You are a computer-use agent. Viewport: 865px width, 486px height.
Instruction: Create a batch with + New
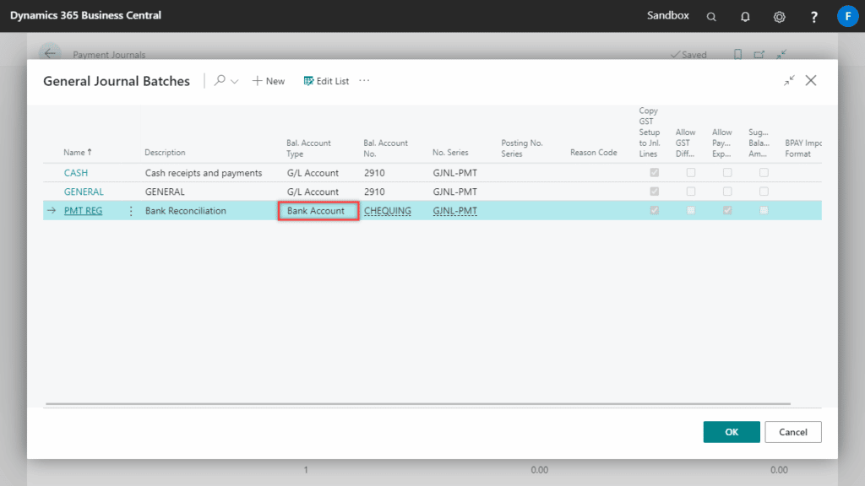[268, 80]
